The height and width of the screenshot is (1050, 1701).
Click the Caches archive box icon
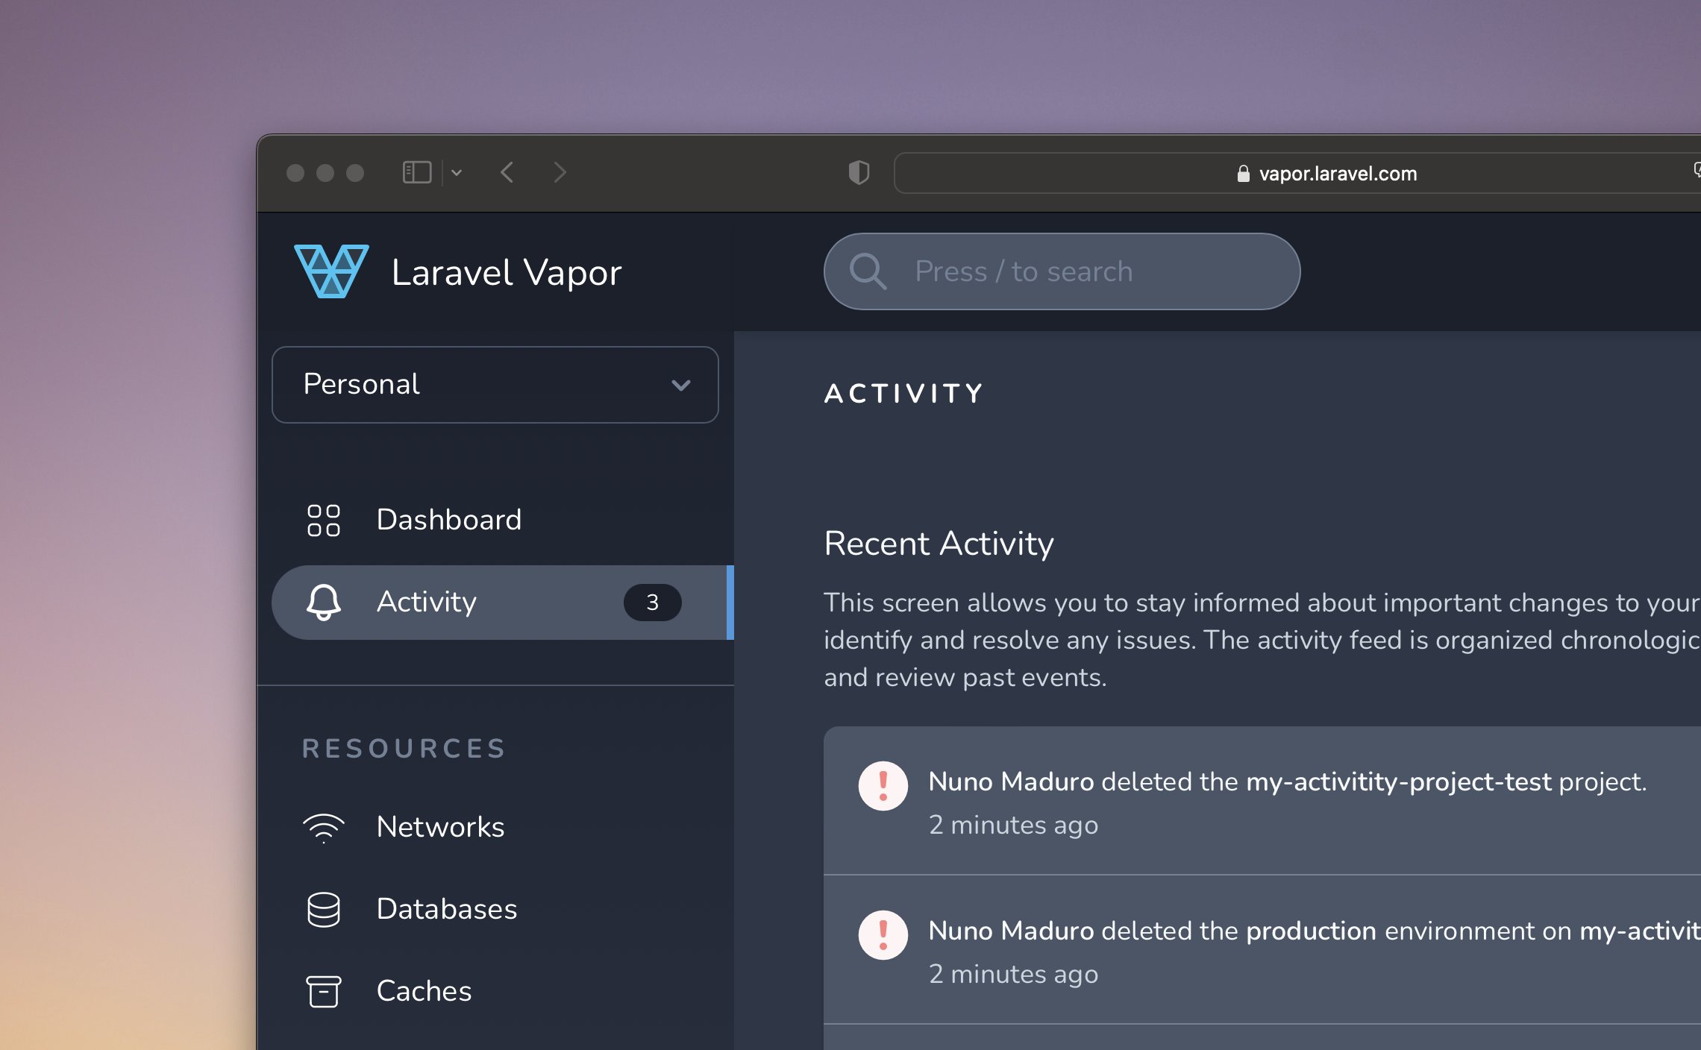(x=323, y=991)
